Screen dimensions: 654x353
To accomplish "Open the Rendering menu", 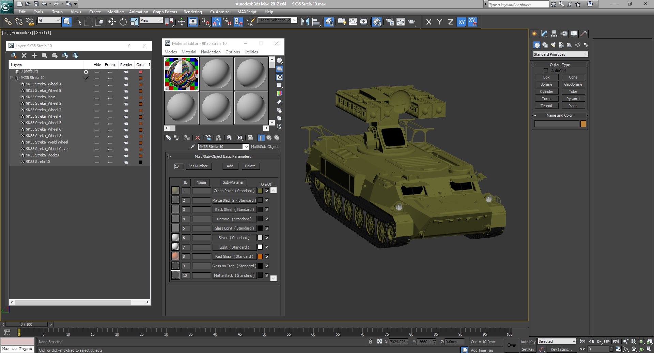I will [192, 12].
